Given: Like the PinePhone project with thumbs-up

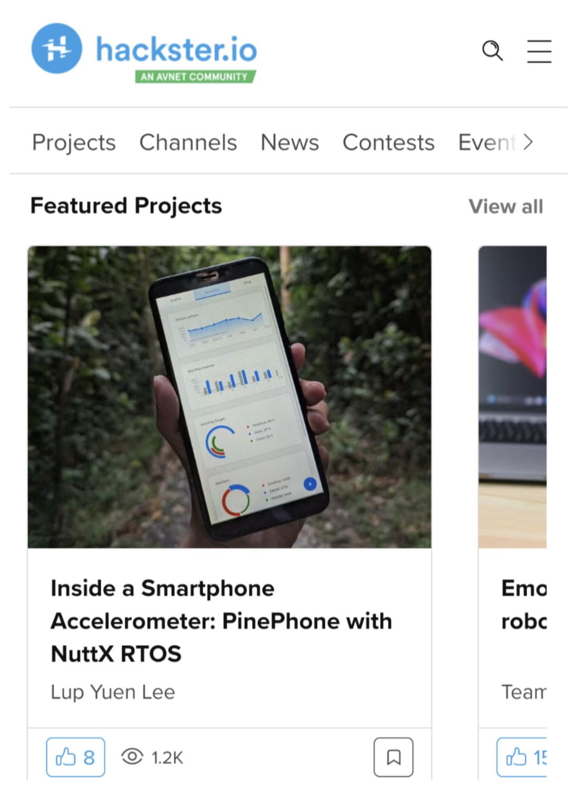Looking at the screenshot, I should tap(75, 757).
